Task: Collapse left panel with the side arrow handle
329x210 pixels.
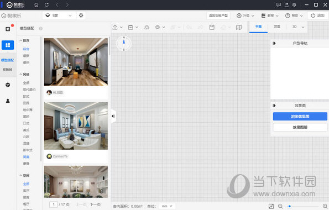Action: coord(113,116)
